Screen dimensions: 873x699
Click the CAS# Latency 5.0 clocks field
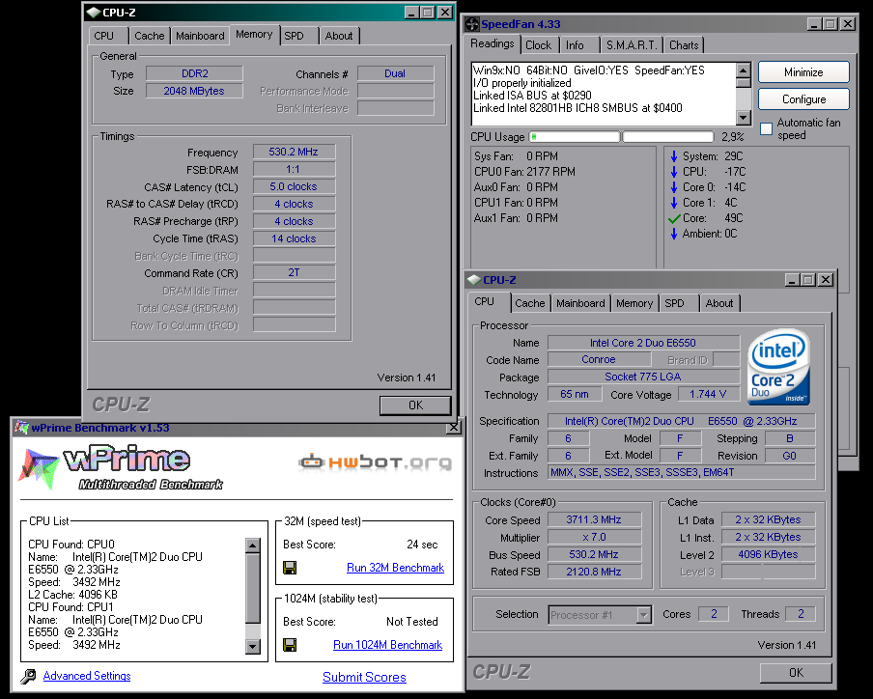coord(294,186)
